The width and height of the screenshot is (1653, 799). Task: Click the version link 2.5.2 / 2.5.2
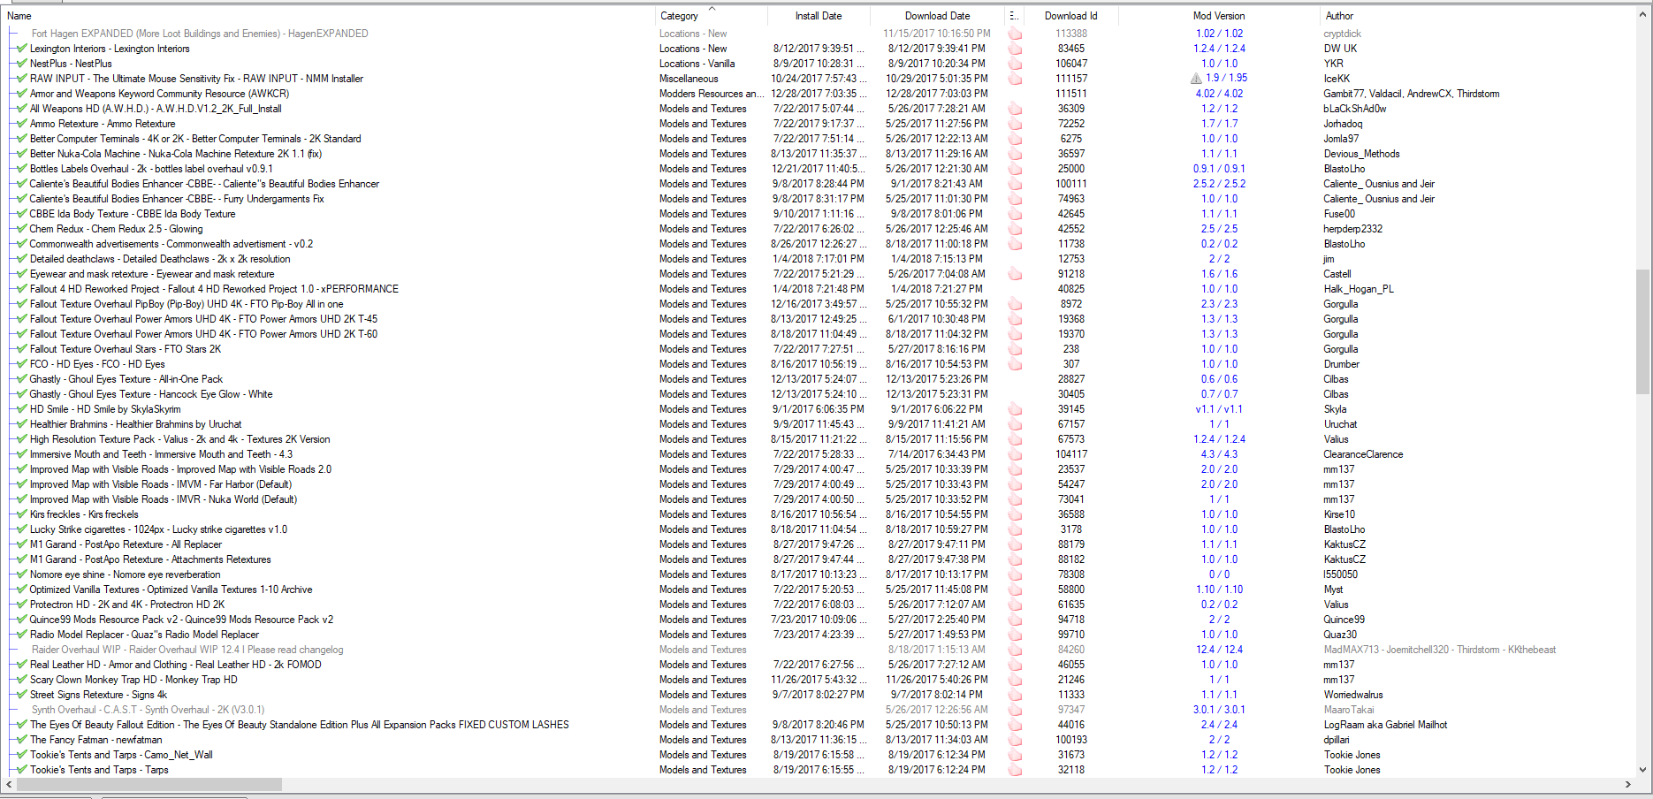click(x=1219, y=184)
